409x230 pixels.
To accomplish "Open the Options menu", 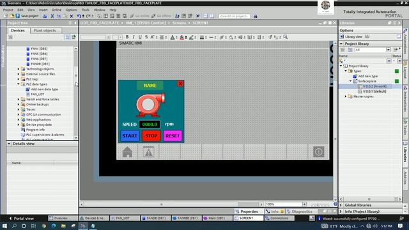I will (x=72, y=10).
